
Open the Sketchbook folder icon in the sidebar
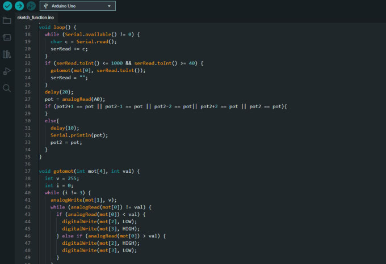click(x=7, y=20)
